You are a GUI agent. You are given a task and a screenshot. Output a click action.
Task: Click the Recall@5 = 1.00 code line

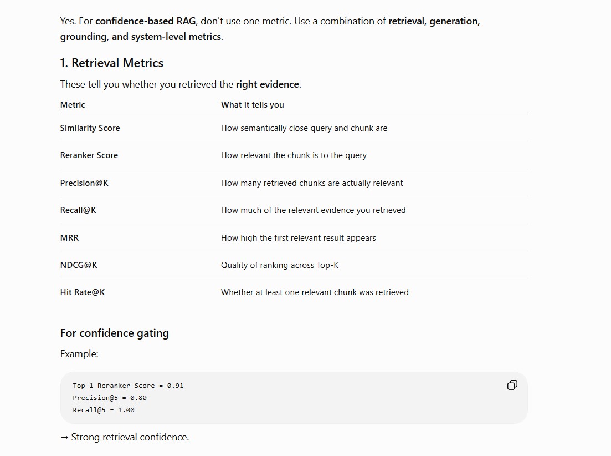click(104, 410)
